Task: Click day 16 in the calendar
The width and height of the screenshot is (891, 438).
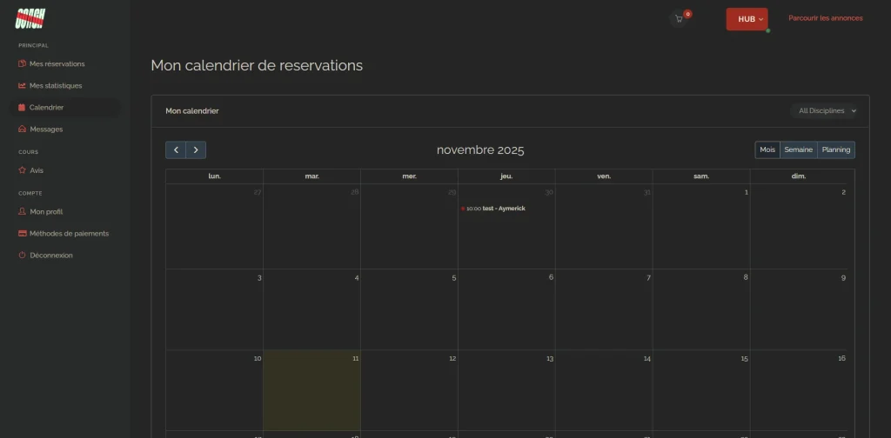Action: click(799, 390)
